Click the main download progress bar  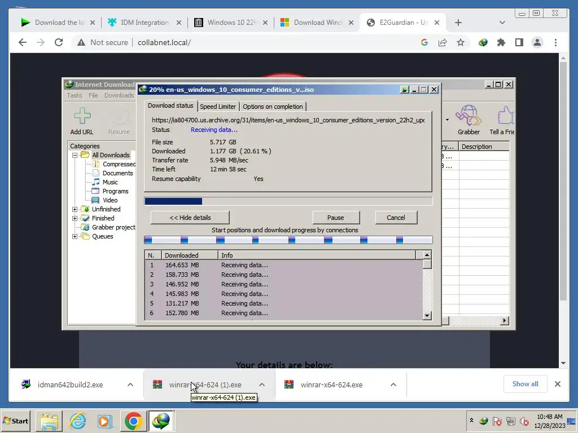pos(288,201)
